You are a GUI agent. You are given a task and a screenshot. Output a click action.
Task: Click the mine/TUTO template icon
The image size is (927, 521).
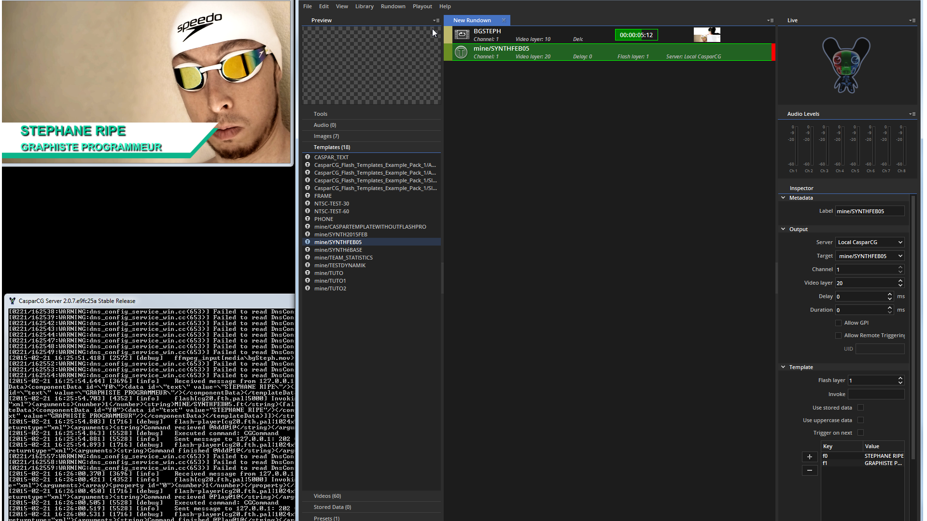(x=308, y=273)
